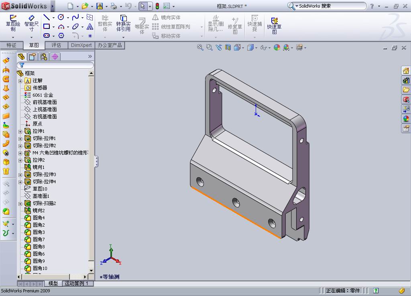Expand the 拉伸1 feature node
This screenshot has width=411, height=296.
tap(20, 131)
